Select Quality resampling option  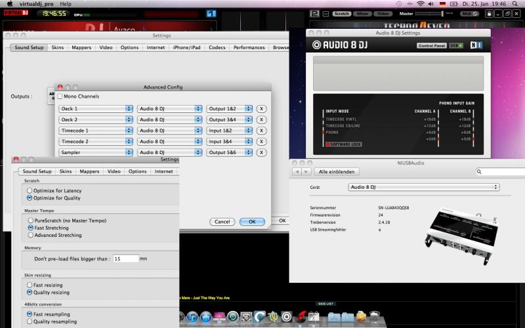coord(30,321)
